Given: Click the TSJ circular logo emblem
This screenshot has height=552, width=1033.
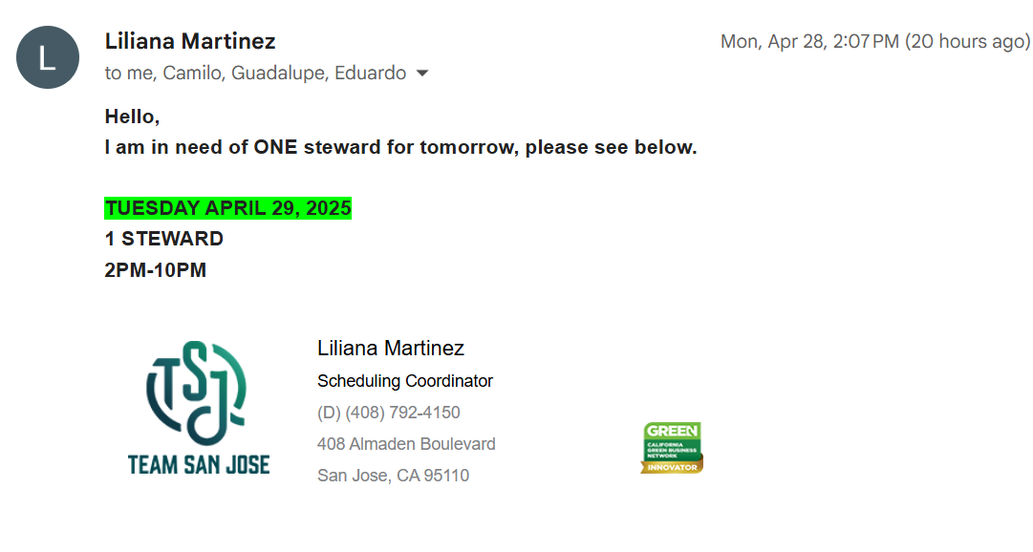Looking at the screenshot, I should point(197,393).
